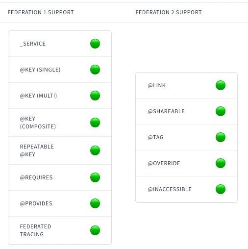248x249 pixels.
Task: Click green indicator next to @KEY (SINGLE)
Action: click(x=95, y=70)
